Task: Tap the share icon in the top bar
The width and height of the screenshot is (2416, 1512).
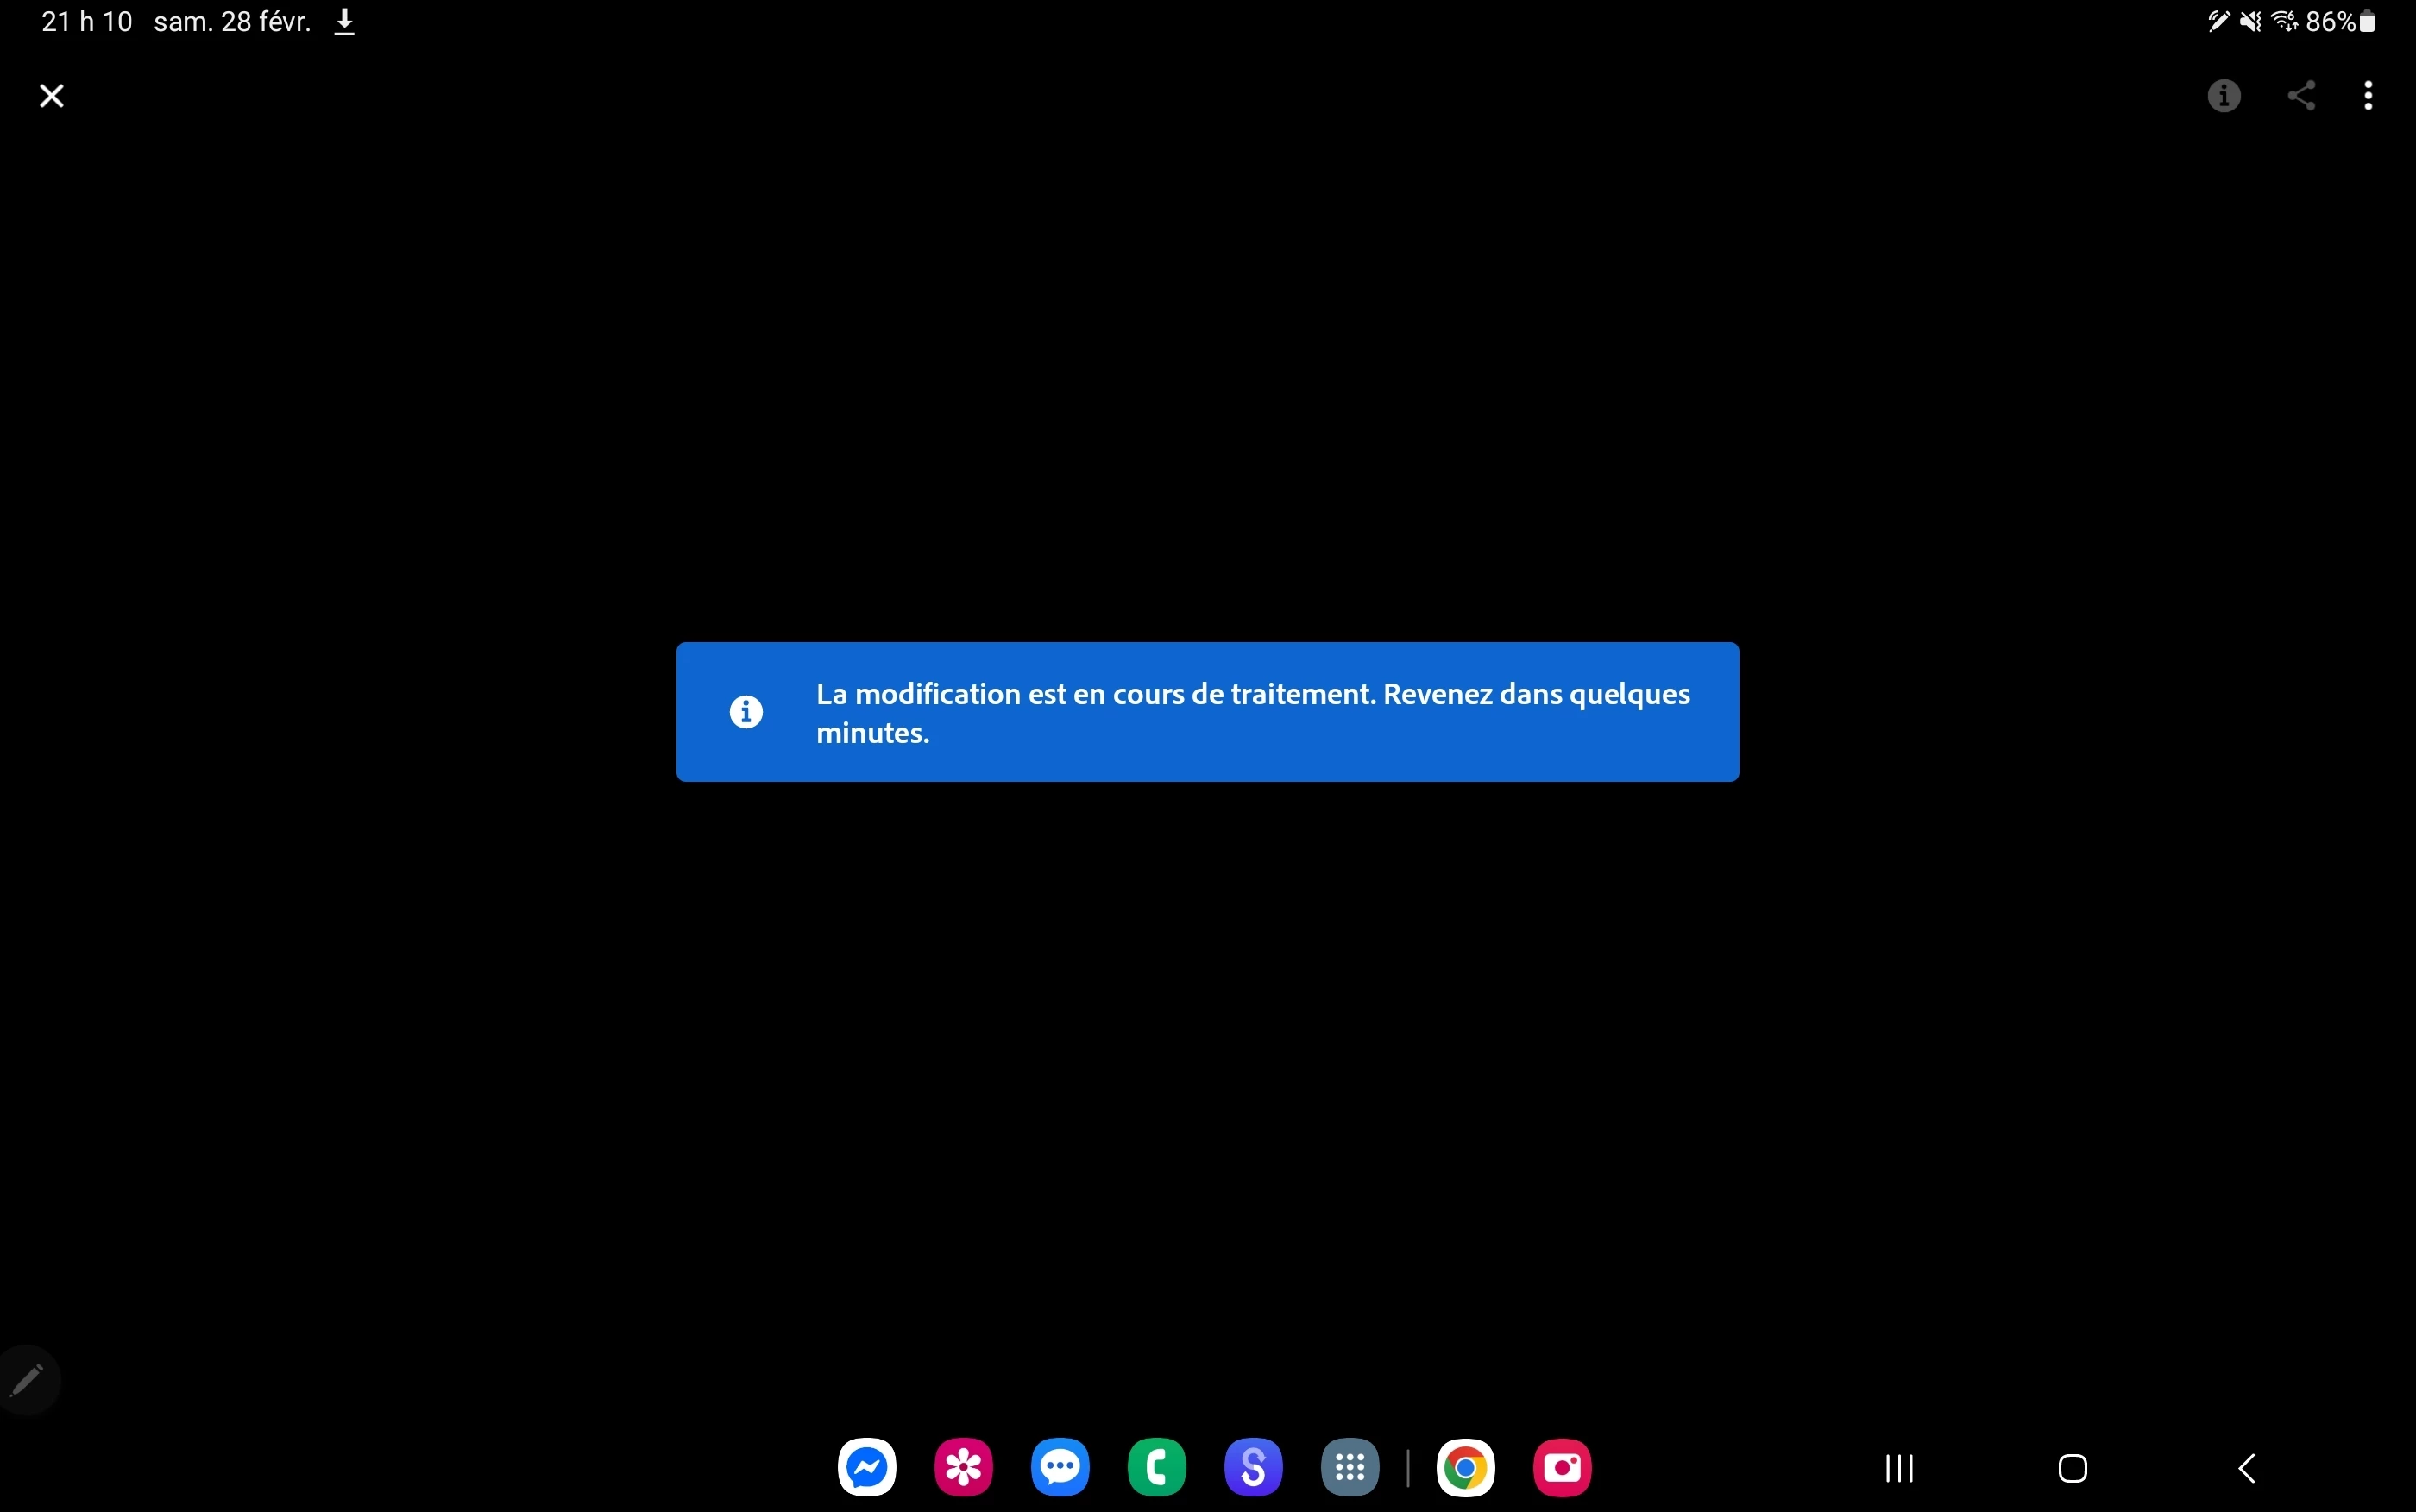Action: tap(2301, 96)
